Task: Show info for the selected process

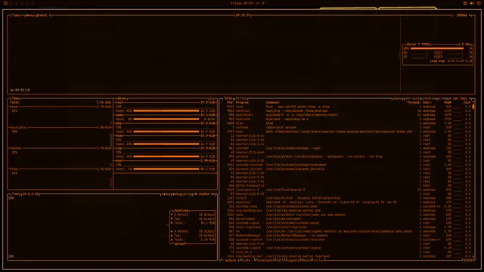Action: pos(247,260)
